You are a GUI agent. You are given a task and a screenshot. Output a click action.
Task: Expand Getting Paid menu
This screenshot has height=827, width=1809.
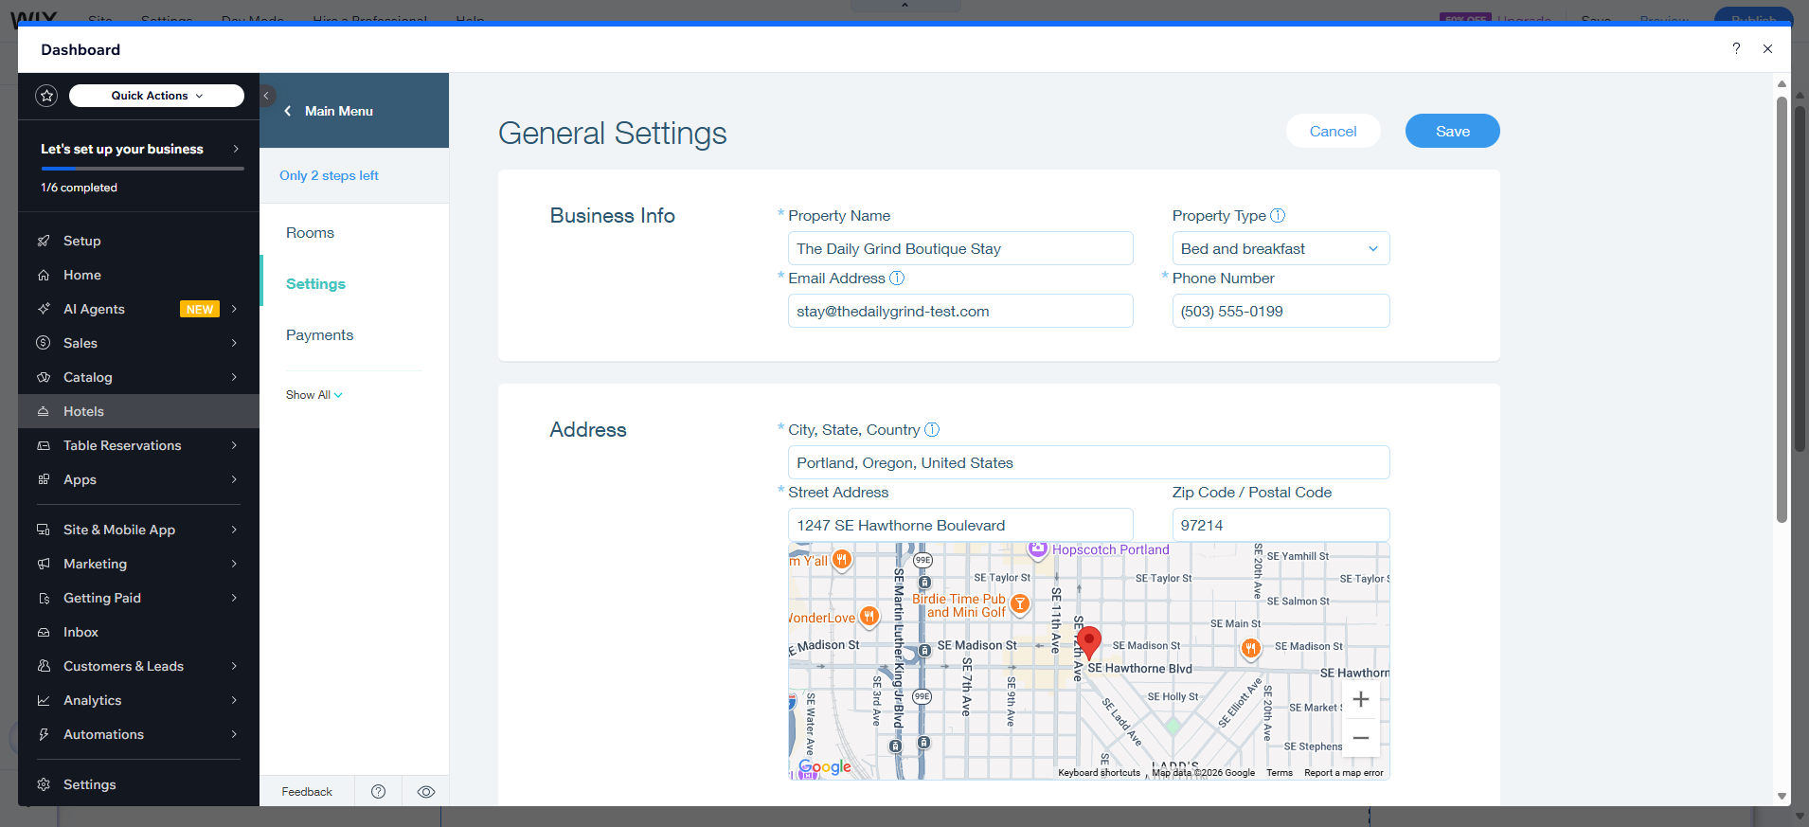pos(138,598)
